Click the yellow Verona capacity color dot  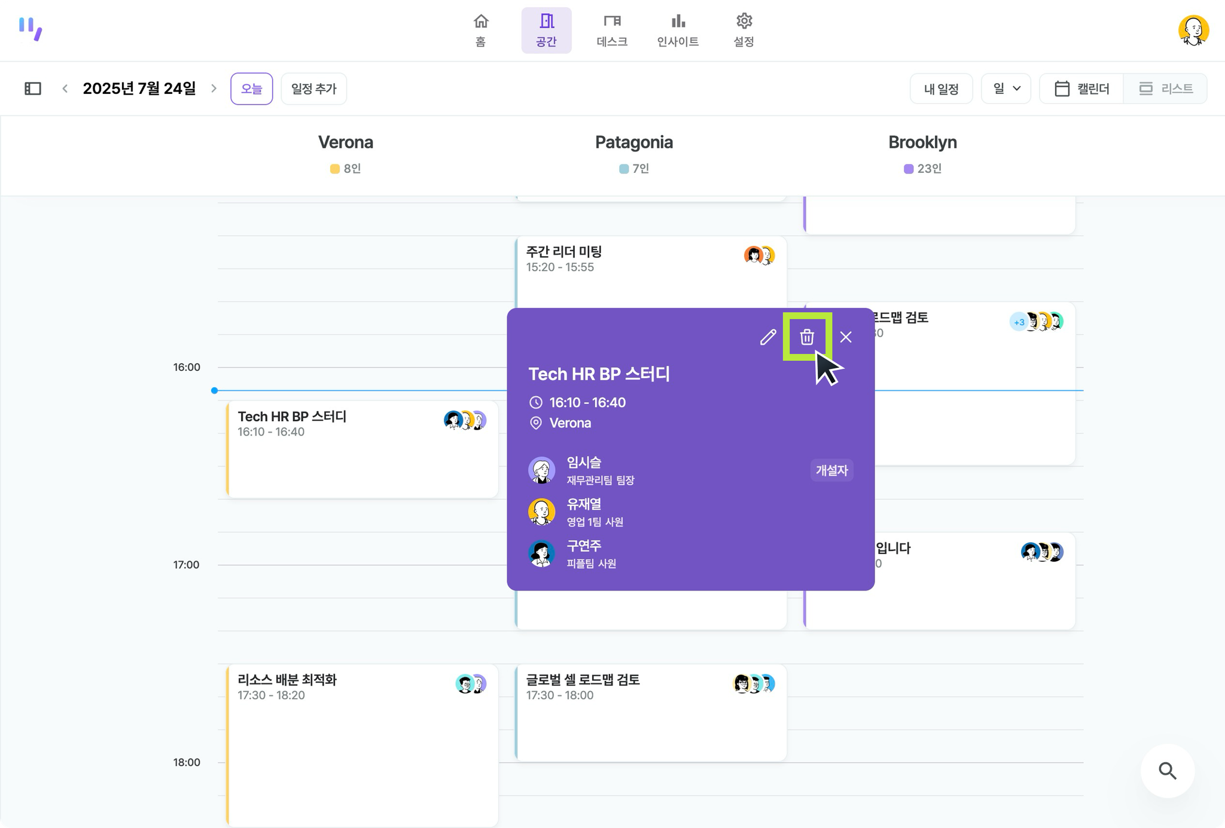335,169
